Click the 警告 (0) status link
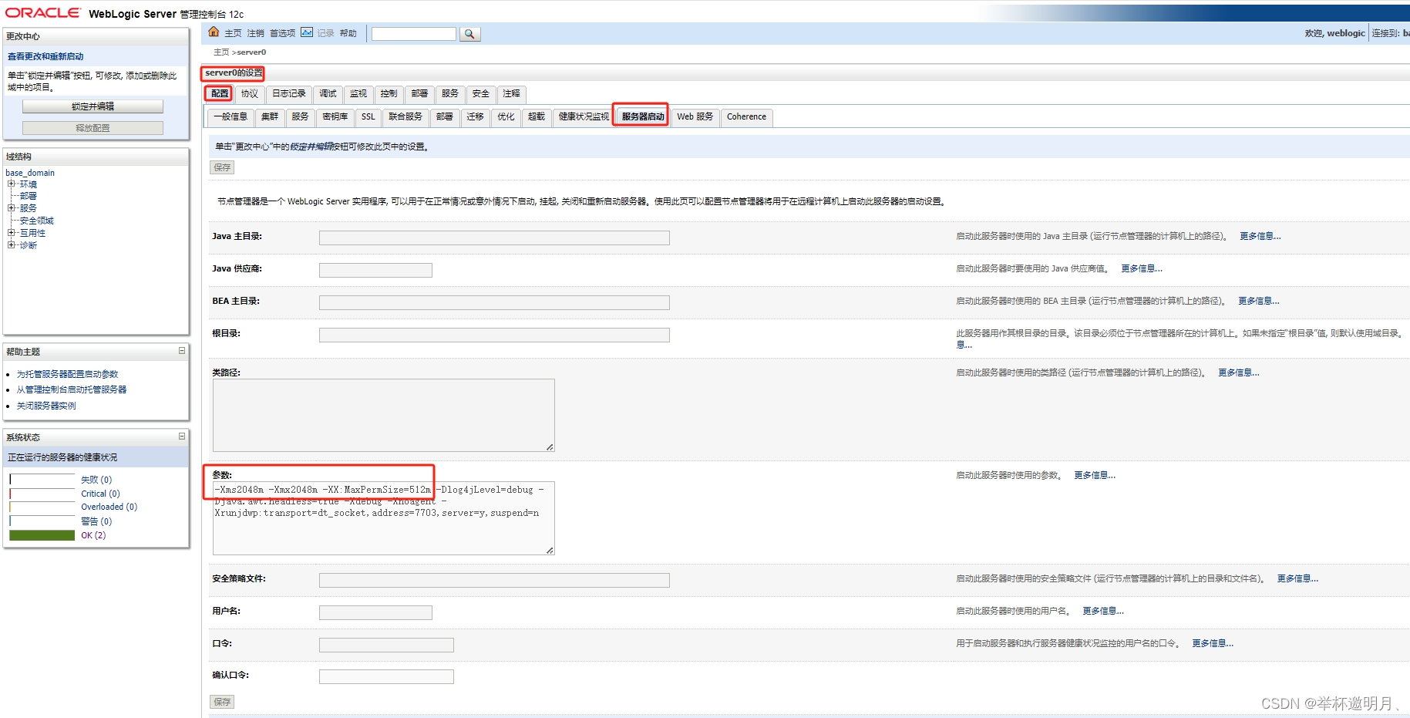Image resolution: width=1410 pixels, height=718 pixels. pos(96,521)
